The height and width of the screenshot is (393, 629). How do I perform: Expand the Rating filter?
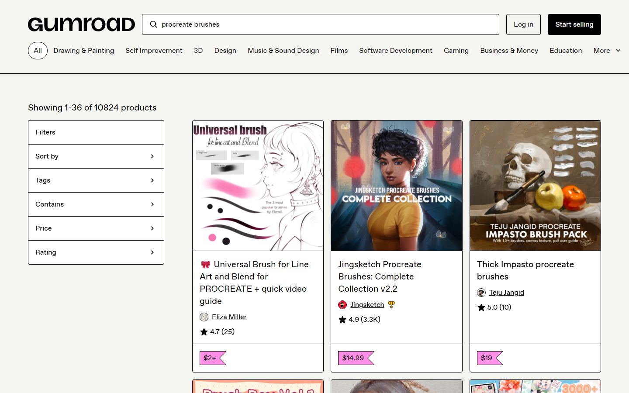point(96,252)
